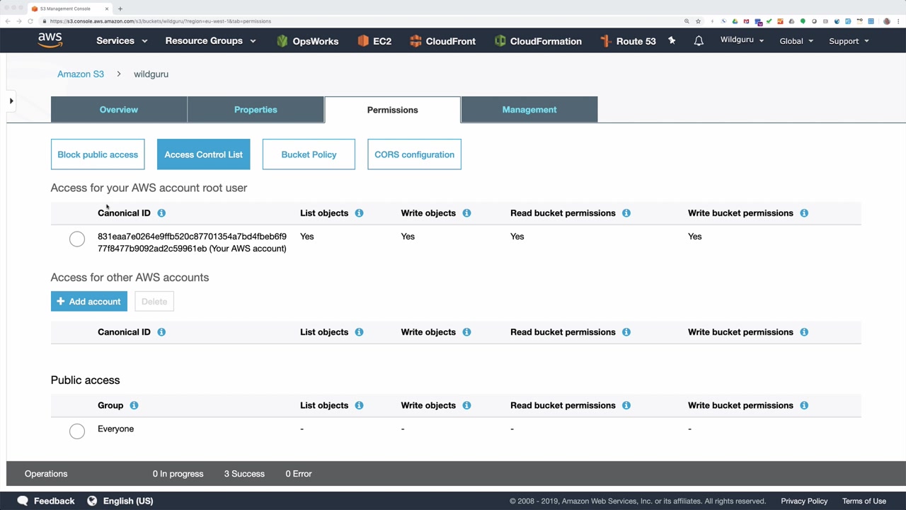Expand the left sidebar arrow

tap(11, 101)
